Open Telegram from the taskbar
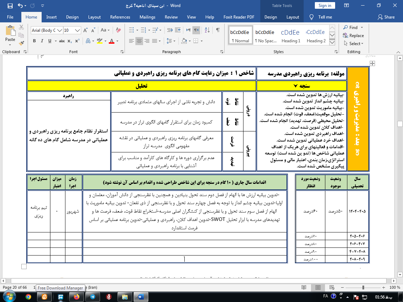The width and height of the screenshot is (403, 302). pos(92,297)
